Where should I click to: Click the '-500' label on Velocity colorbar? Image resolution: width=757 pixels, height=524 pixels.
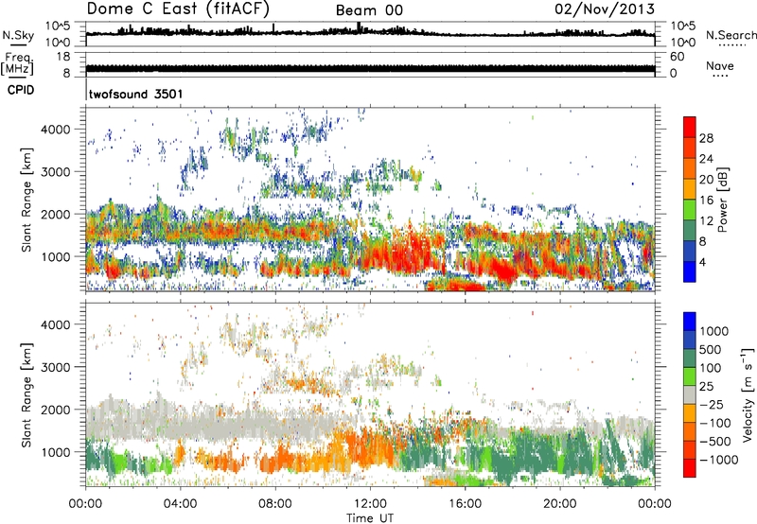click(717, 441)
